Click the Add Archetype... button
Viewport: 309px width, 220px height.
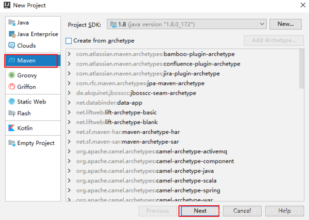pyautogui.click(x=274, y=41)
